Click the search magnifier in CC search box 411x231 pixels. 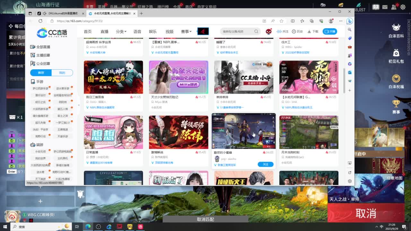pos(256,31)
